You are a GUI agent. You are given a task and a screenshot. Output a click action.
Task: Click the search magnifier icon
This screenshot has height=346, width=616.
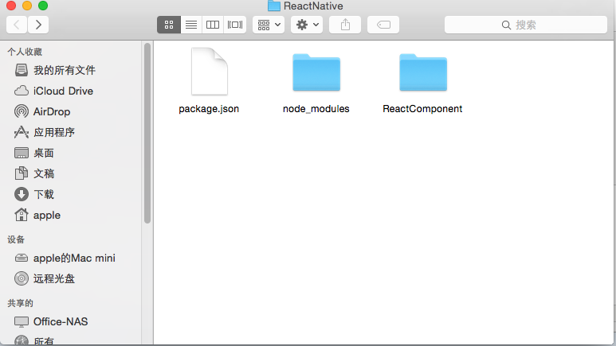[506, 25]
